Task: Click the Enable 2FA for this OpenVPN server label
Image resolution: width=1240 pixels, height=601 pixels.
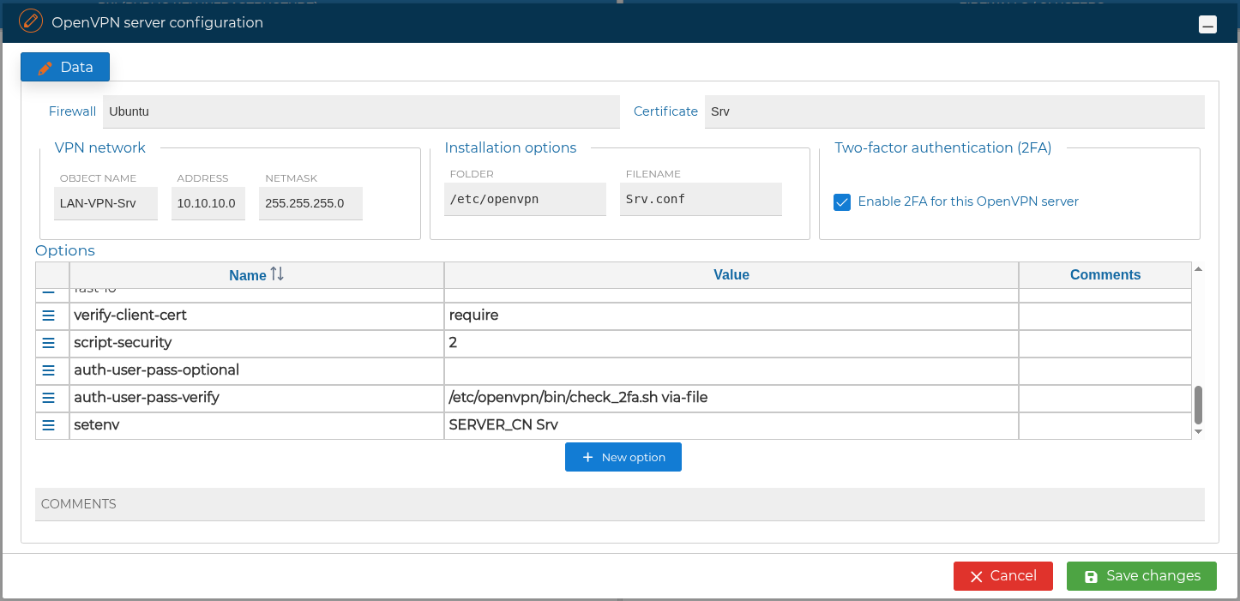Action: 968,202
